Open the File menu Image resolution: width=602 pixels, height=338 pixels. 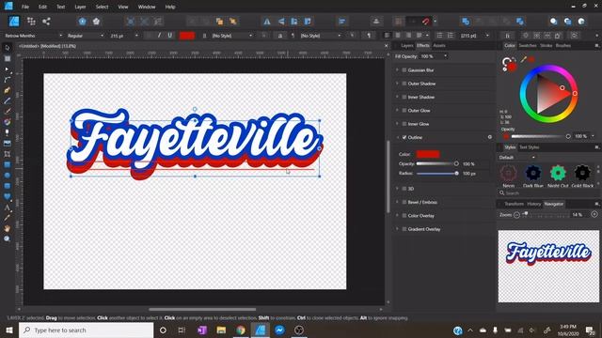point(25,7)
